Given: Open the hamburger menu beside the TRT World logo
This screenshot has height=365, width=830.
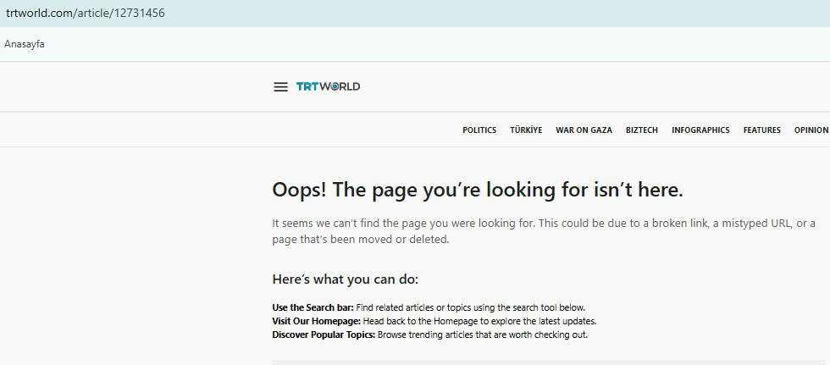Looking at the screenshot, I should coord(280,86).
